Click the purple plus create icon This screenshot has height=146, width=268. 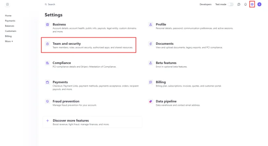coord(259,4)
